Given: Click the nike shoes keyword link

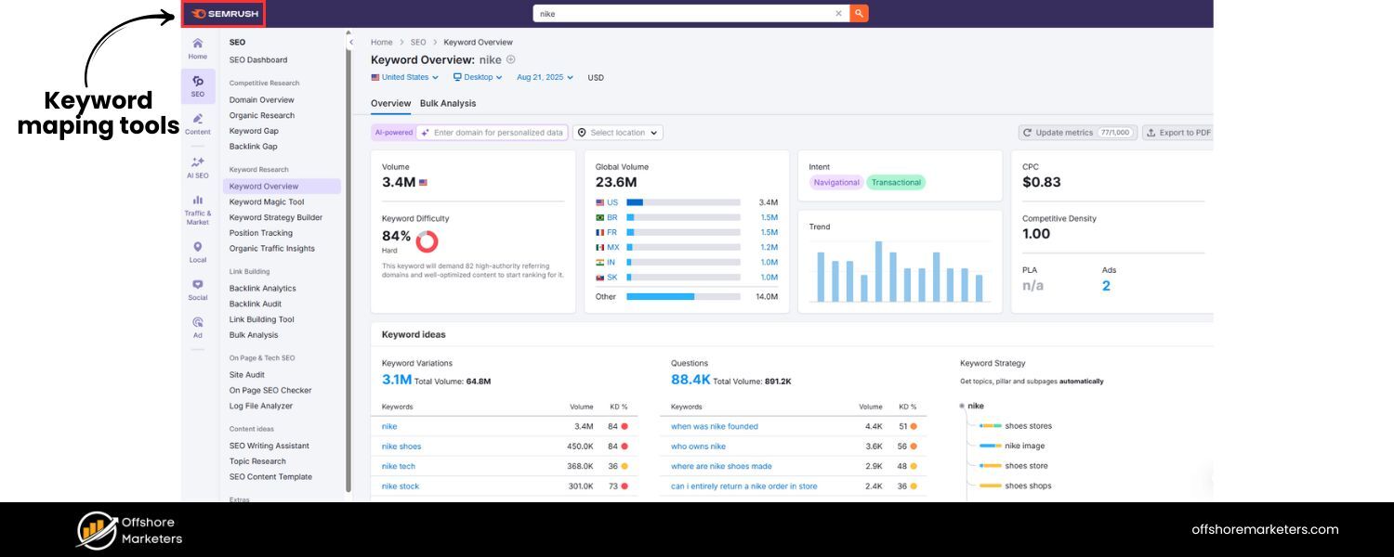Looking at the screenshot, I should (x=401, y=446).
